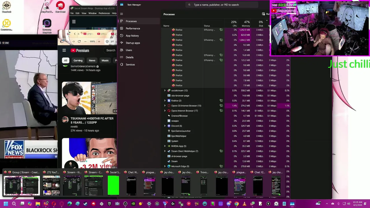Open File menu in Social Stream Ninja

point(72,13)
